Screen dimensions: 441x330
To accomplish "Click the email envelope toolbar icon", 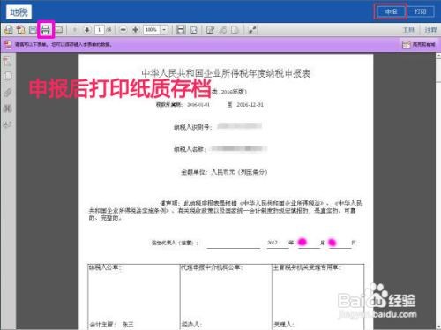I will point(59,30).
